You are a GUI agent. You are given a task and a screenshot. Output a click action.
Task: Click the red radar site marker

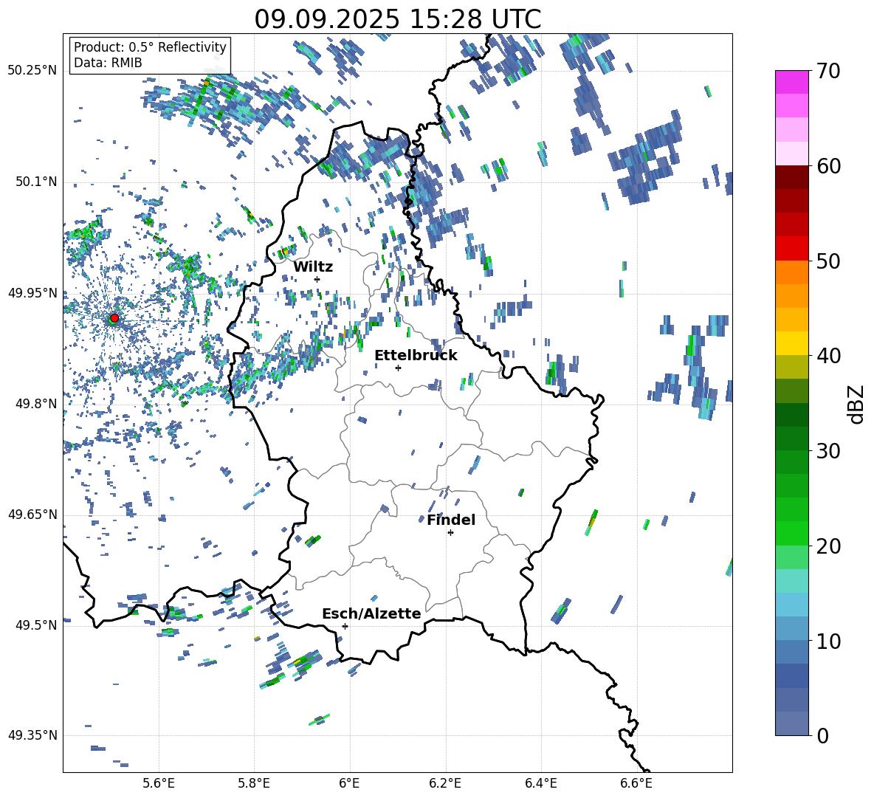click(114, 317)
